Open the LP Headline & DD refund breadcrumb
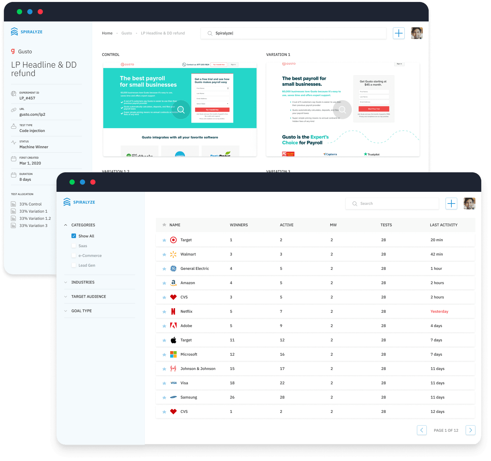The width and height of the screenshot is (491, 461). (x=163, y=33)
